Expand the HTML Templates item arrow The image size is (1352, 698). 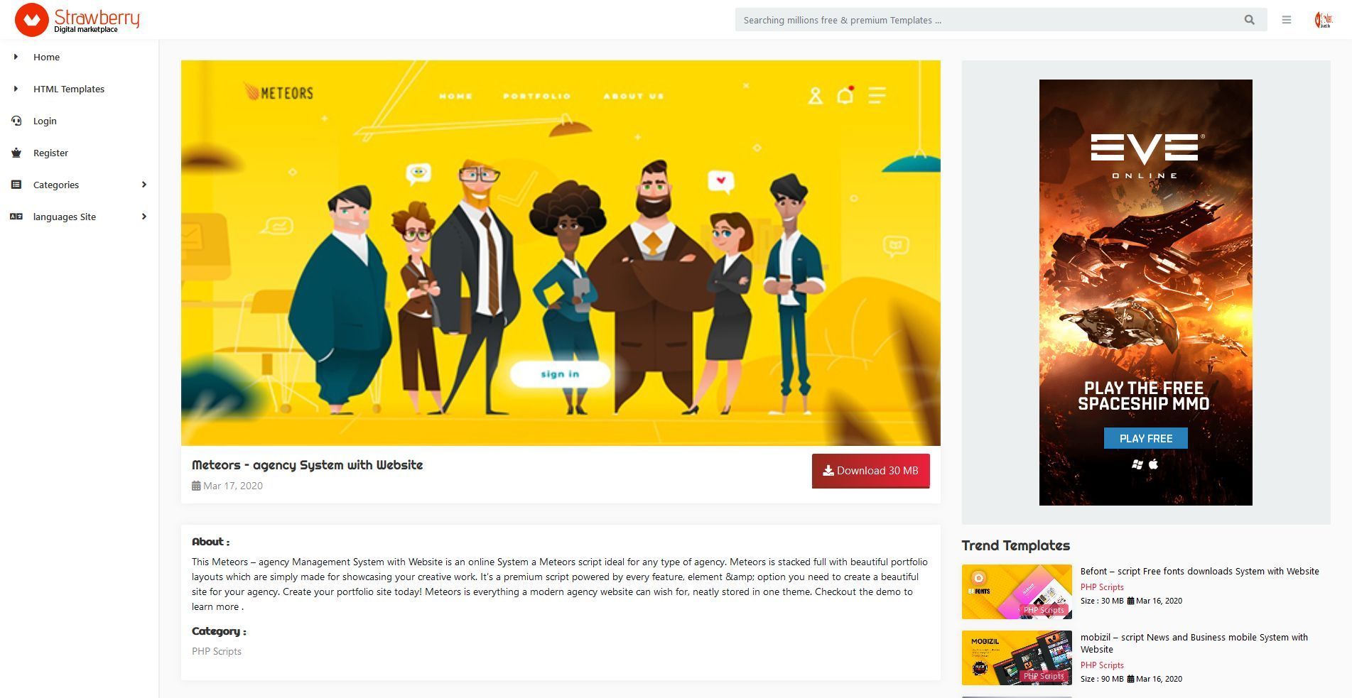pos(16,89)
